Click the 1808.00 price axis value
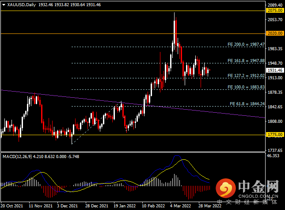 (x=275, y=122)
